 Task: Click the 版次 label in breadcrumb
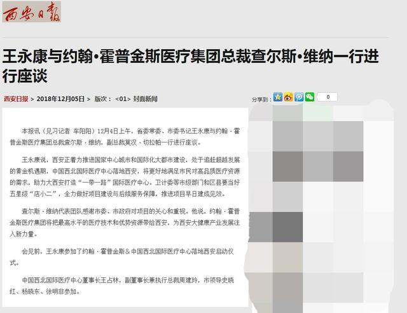pos(103,99)
